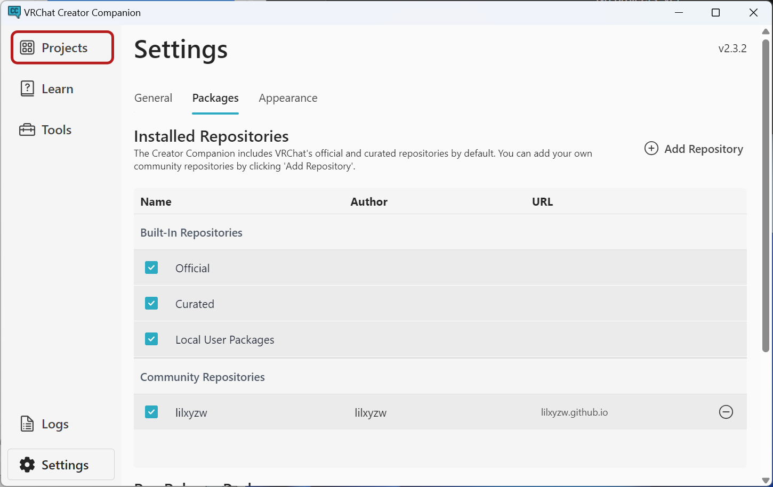Remove the lilxyzw repository with minus icon
Image resolution: width=773 pixels, height=487 pixels.
pyautogui.click(x=726, y=412)
